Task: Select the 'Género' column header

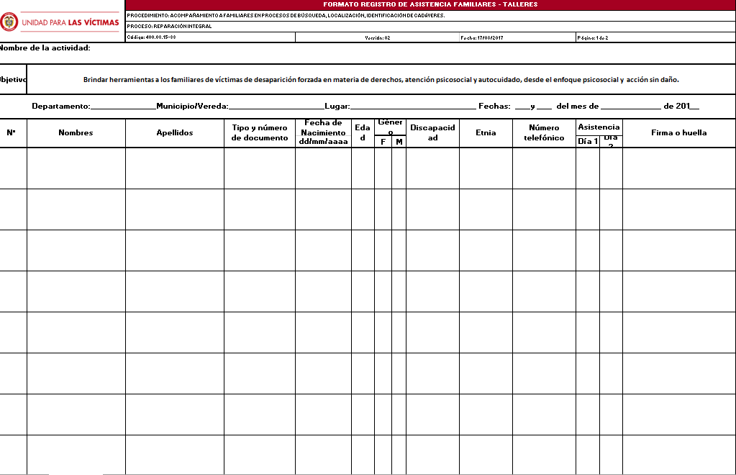Action: tap(390, 127)
